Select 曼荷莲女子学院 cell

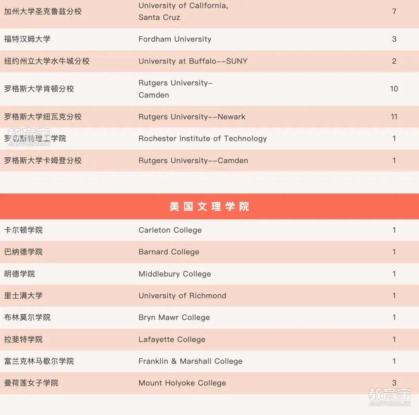tap(31, 383)
